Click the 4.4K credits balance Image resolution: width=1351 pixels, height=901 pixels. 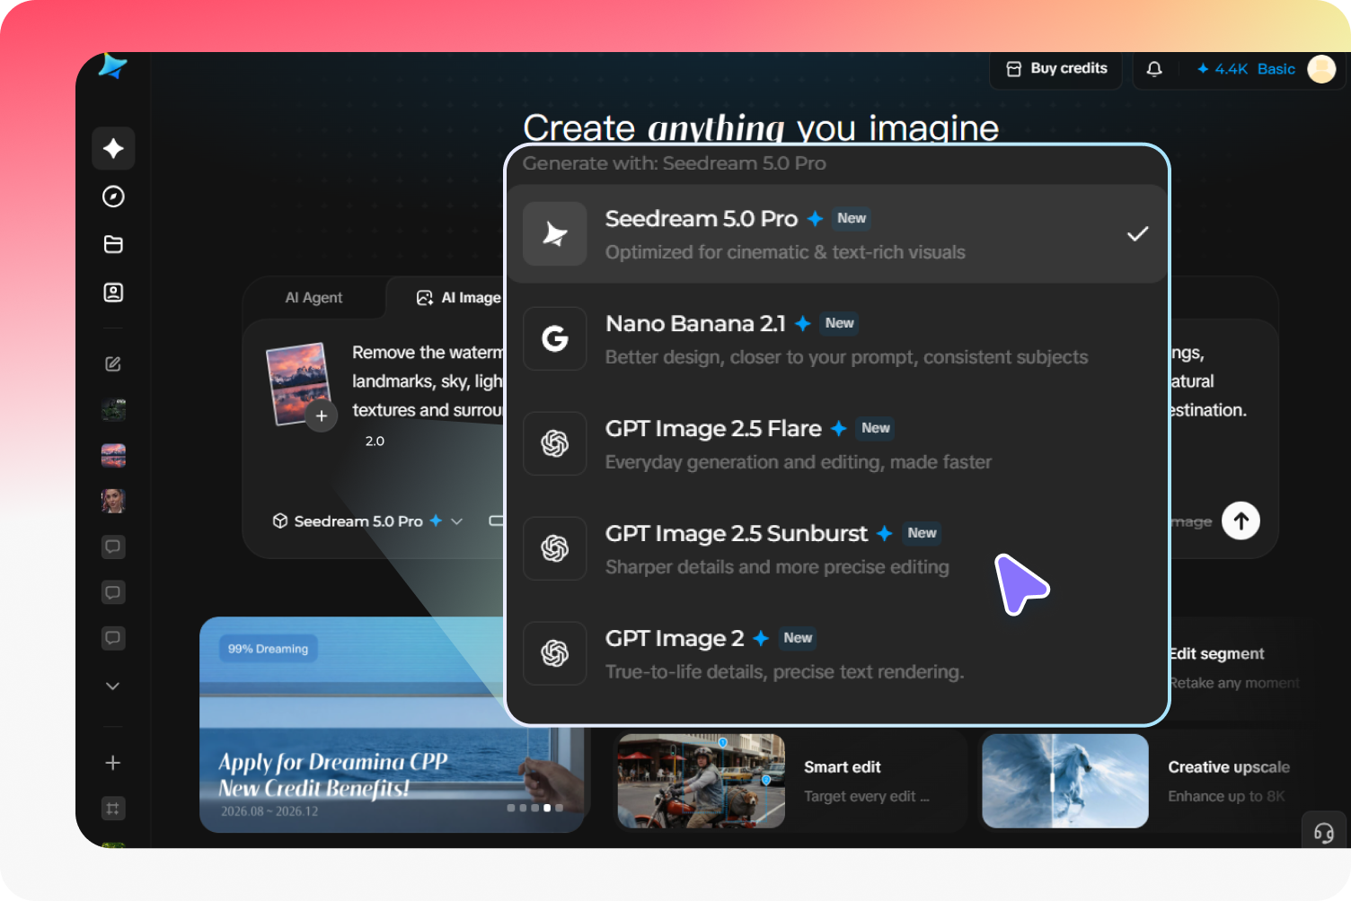[x=1223, y=69]
